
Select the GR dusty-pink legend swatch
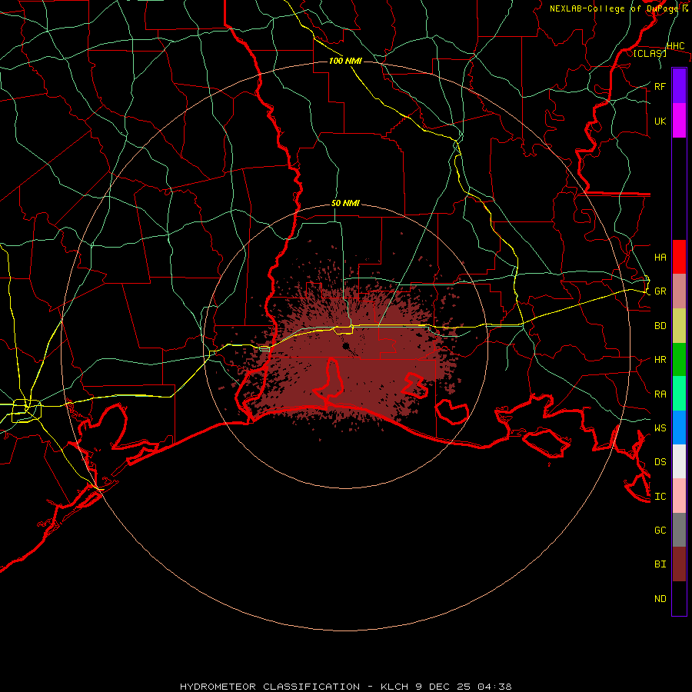pos(679,291)
